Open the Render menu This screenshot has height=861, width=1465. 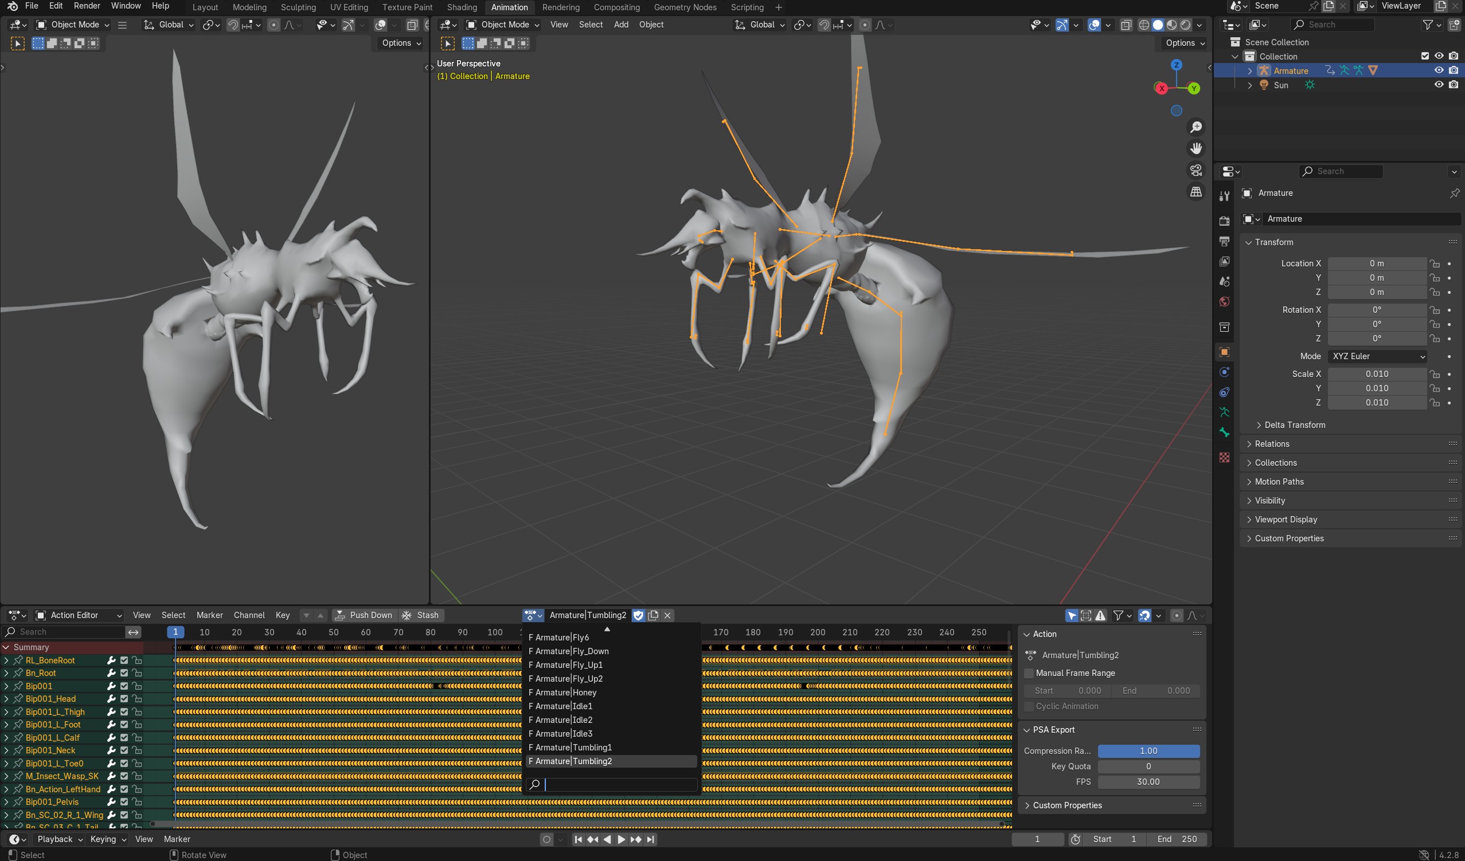click(x=87, y=6)
